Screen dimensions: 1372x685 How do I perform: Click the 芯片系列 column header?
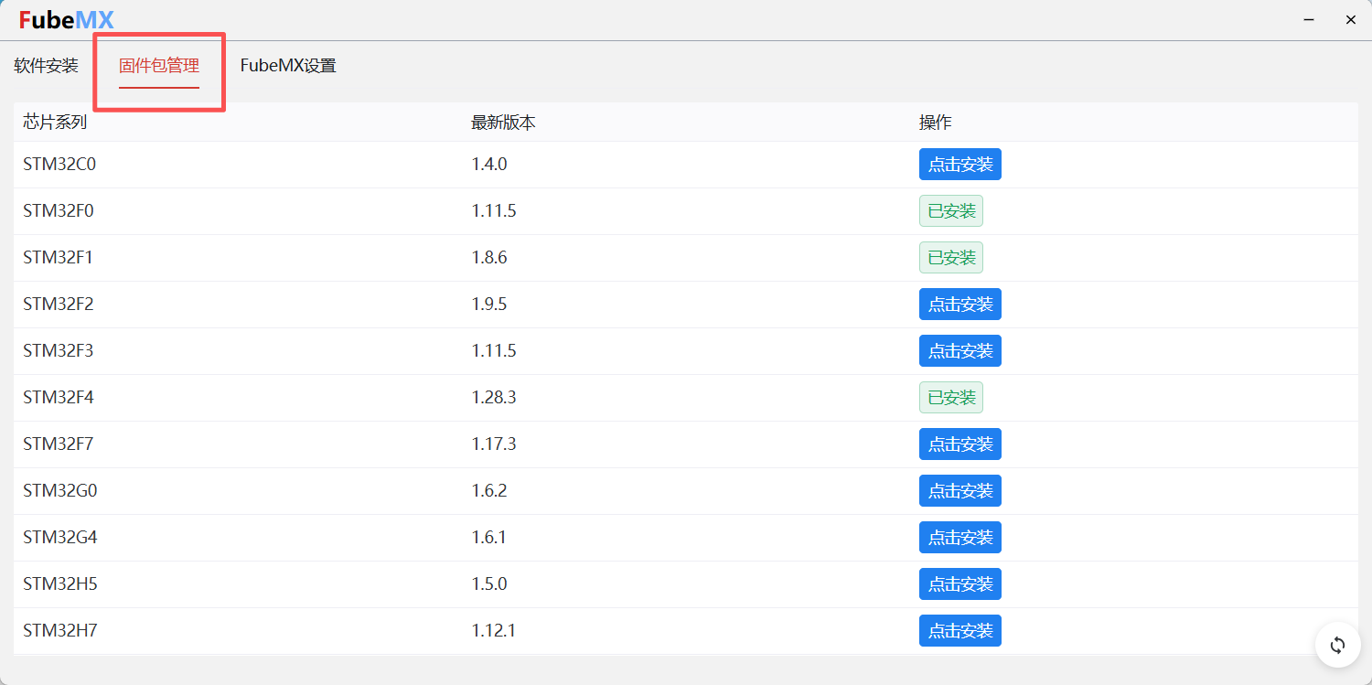[55, 123]
